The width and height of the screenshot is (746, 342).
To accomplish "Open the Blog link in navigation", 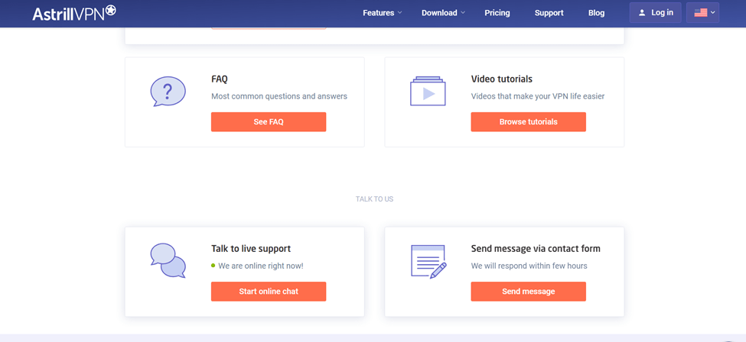I will pyautogui.click(x=596, y=13).
